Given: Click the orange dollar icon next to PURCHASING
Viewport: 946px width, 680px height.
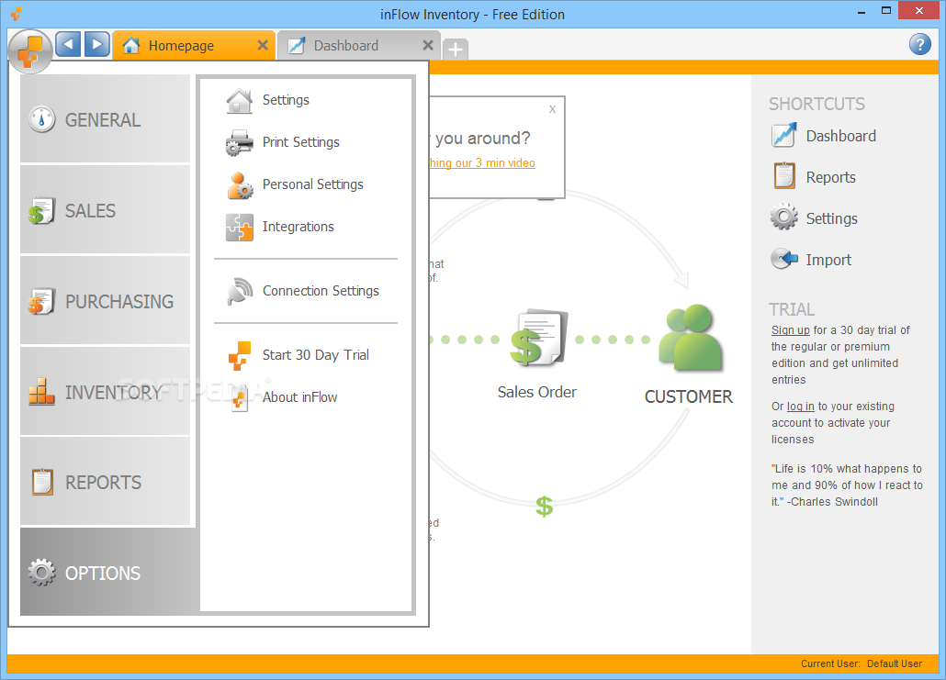Looking at the screenshot, I should (41, 301).
